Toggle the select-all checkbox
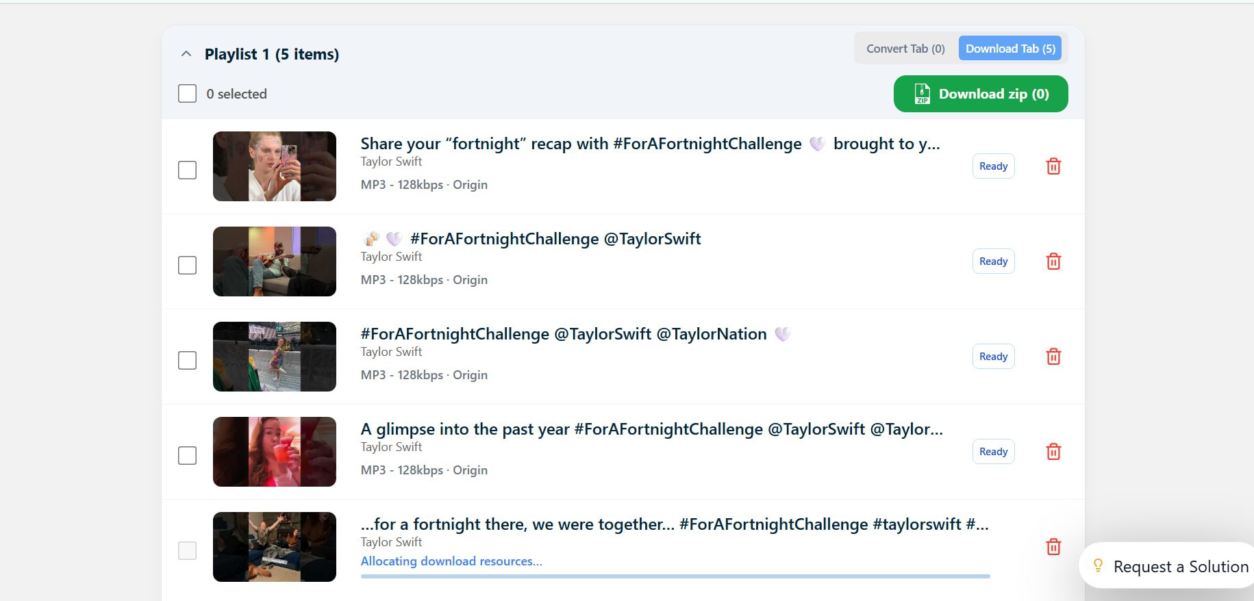 [187, 94]
